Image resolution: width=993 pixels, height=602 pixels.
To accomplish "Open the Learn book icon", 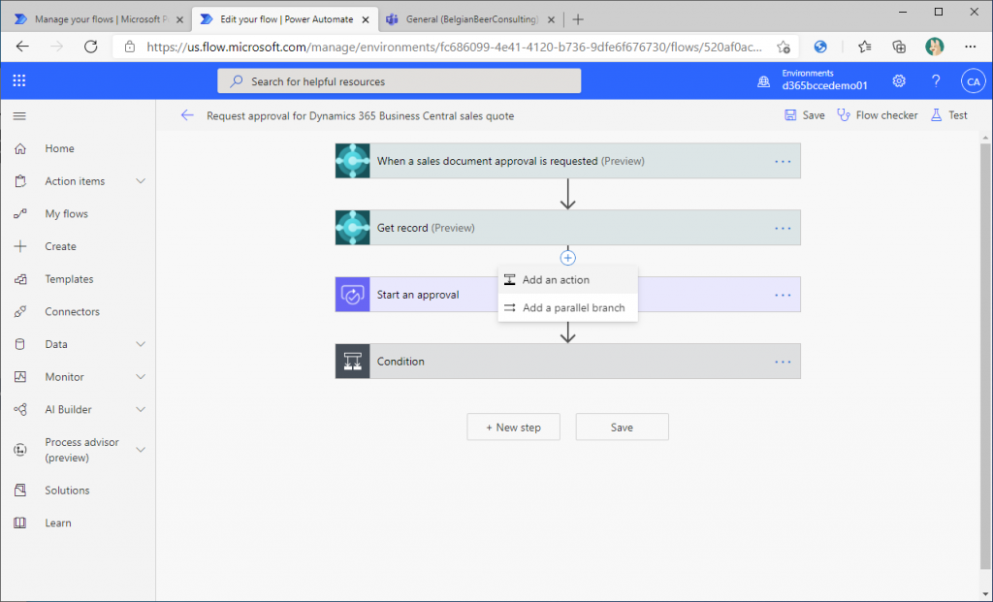I will [x=20, y=523].
